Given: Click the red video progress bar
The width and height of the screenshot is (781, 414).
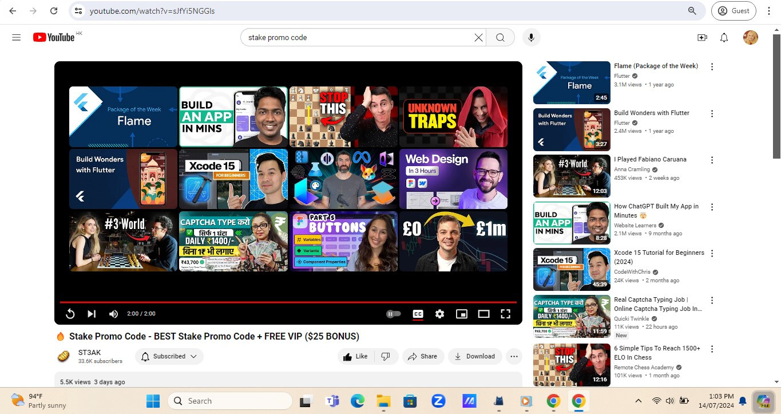Looking at the screenshot, I should [x=288, y=302].
